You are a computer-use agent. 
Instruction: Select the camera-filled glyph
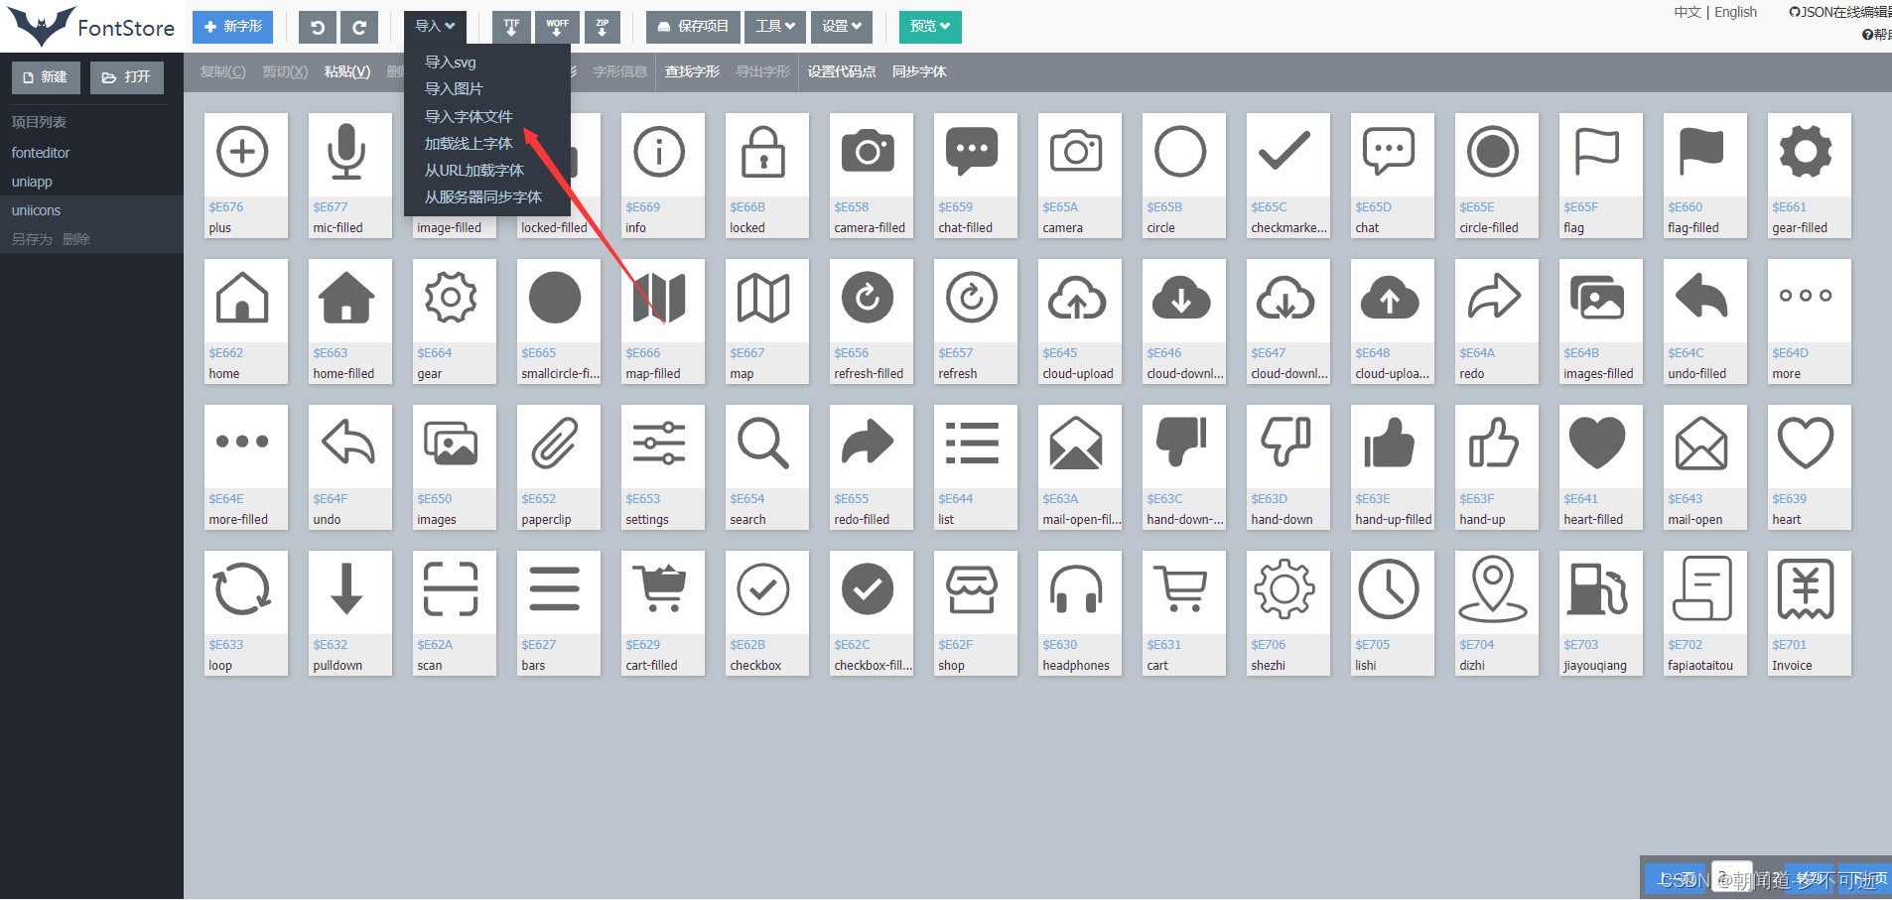point(872,175)
